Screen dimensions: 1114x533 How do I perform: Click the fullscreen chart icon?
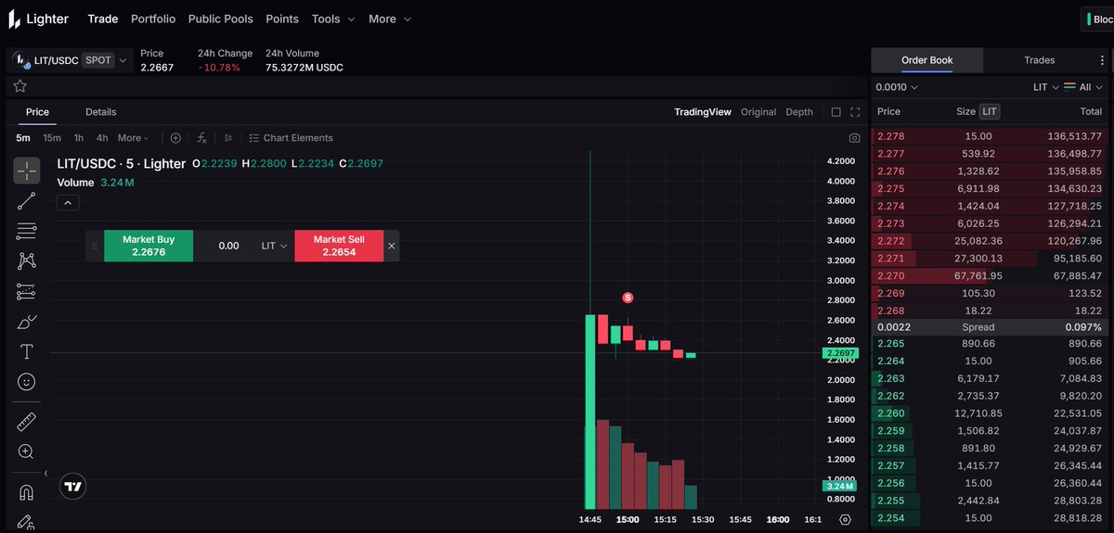pyautogui.click(x=855, y=112)
